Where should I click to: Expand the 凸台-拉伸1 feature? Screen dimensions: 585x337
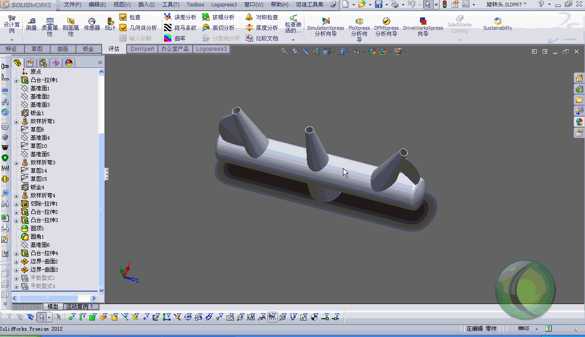pos(16,80)
